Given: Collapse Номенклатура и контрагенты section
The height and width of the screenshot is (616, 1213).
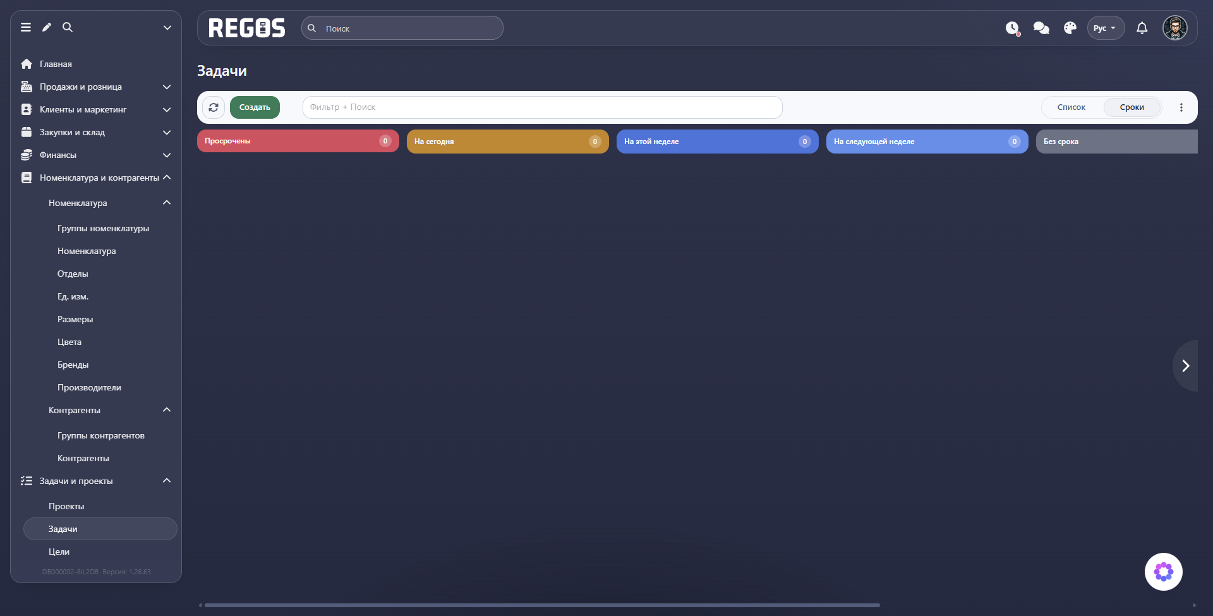Looking at the screenshot, I should point(96,178).
